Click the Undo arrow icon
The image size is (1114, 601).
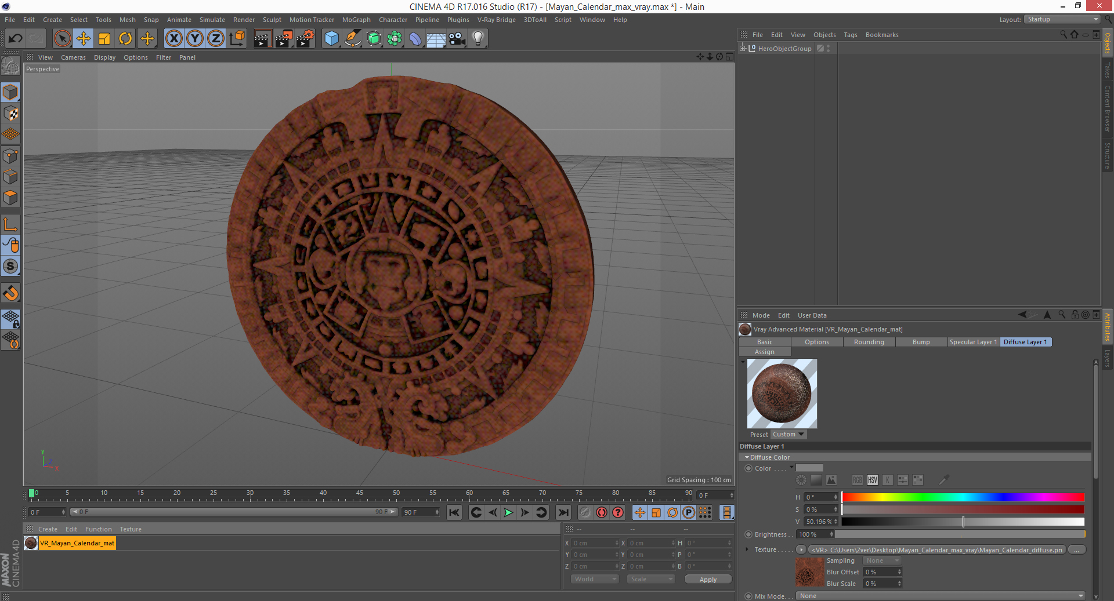15,39
